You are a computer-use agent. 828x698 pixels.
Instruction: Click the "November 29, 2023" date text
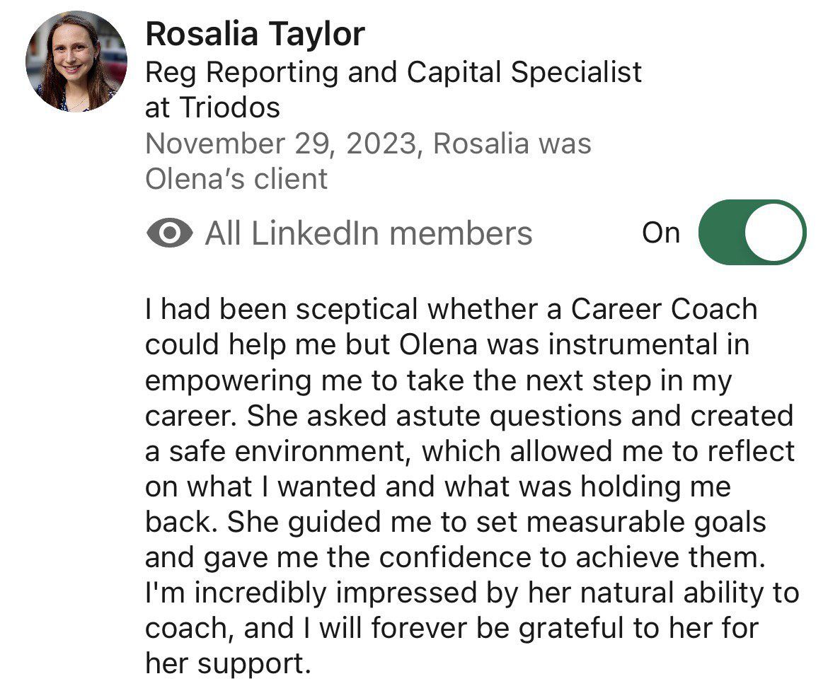pos(280,144)
